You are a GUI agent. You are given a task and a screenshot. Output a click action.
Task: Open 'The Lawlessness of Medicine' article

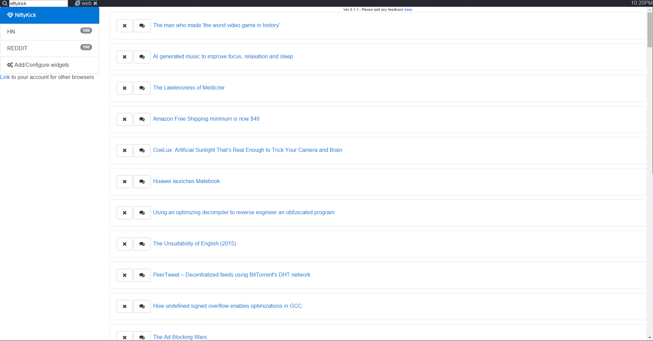pyautogui.click(x=189, y=88)
